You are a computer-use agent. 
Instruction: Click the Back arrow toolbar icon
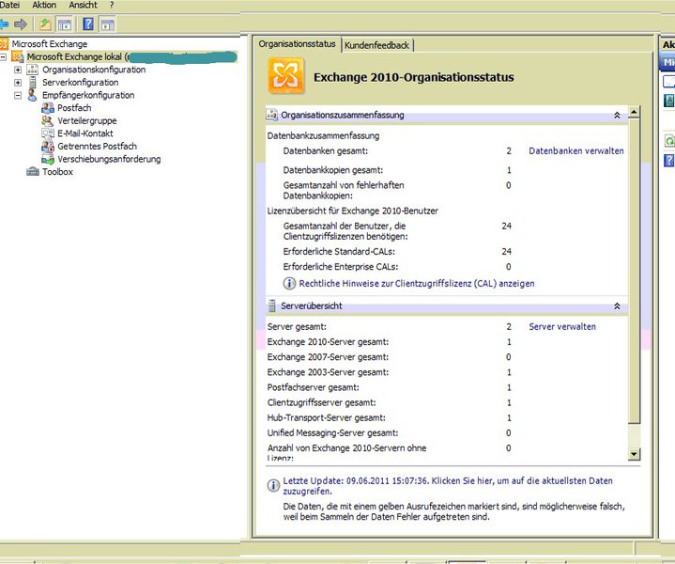pos(4,24)
